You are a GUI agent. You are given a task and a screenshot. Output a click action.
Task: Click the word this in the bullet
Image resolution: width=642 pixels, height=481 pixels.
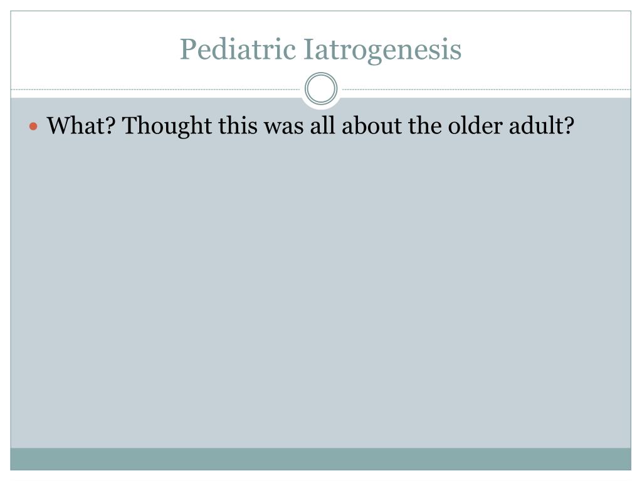coord(238,125)
